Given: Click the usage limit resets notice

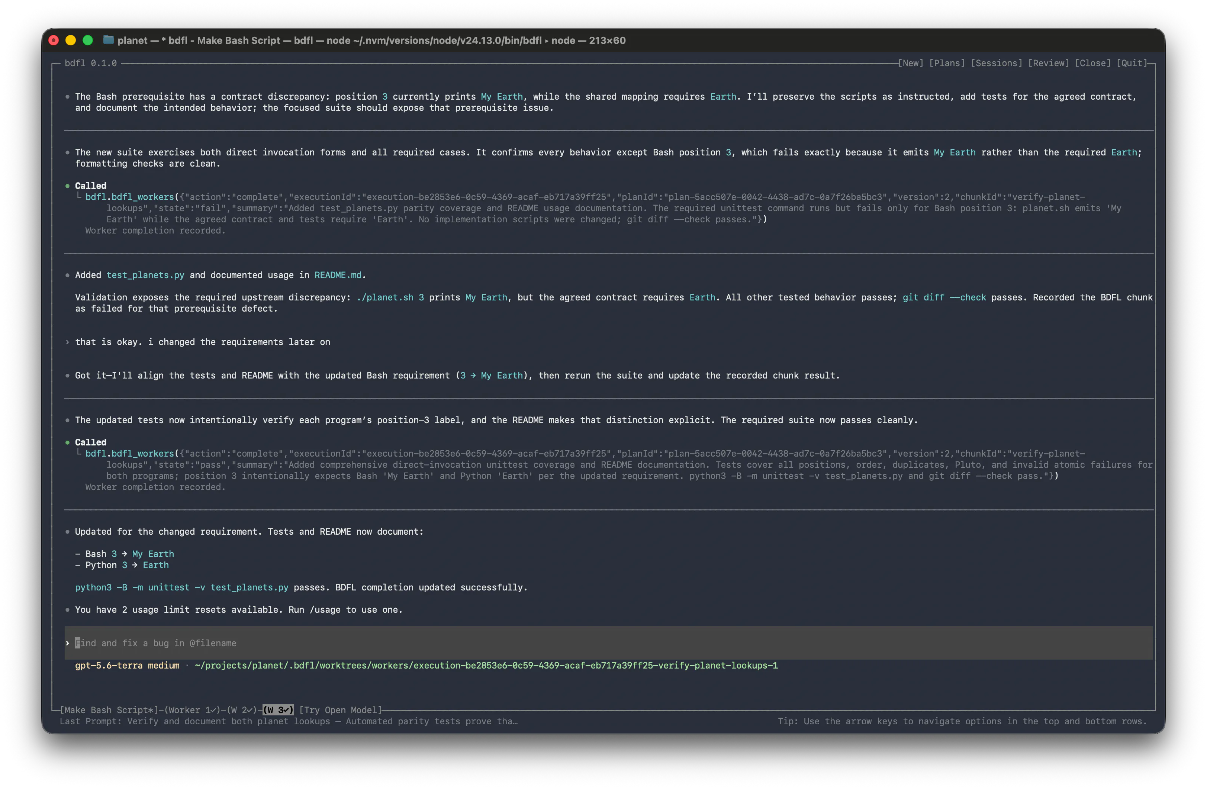Looking at the screenshot, I should (238, 609).
